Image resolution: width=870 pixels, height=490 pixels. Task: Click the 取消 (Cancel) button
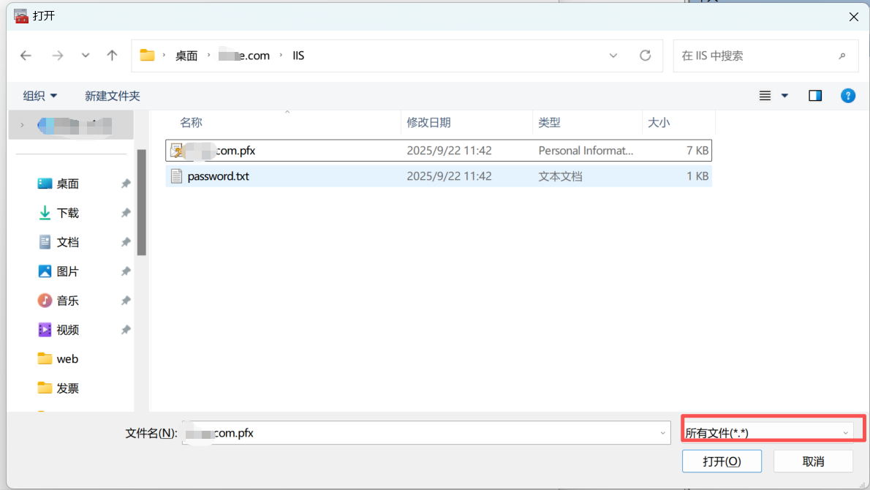click(813, 461)
